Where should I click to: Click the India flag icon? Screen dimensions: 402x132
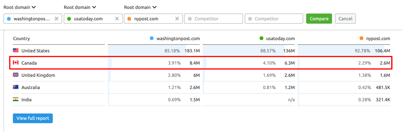(x=16, y=99)
